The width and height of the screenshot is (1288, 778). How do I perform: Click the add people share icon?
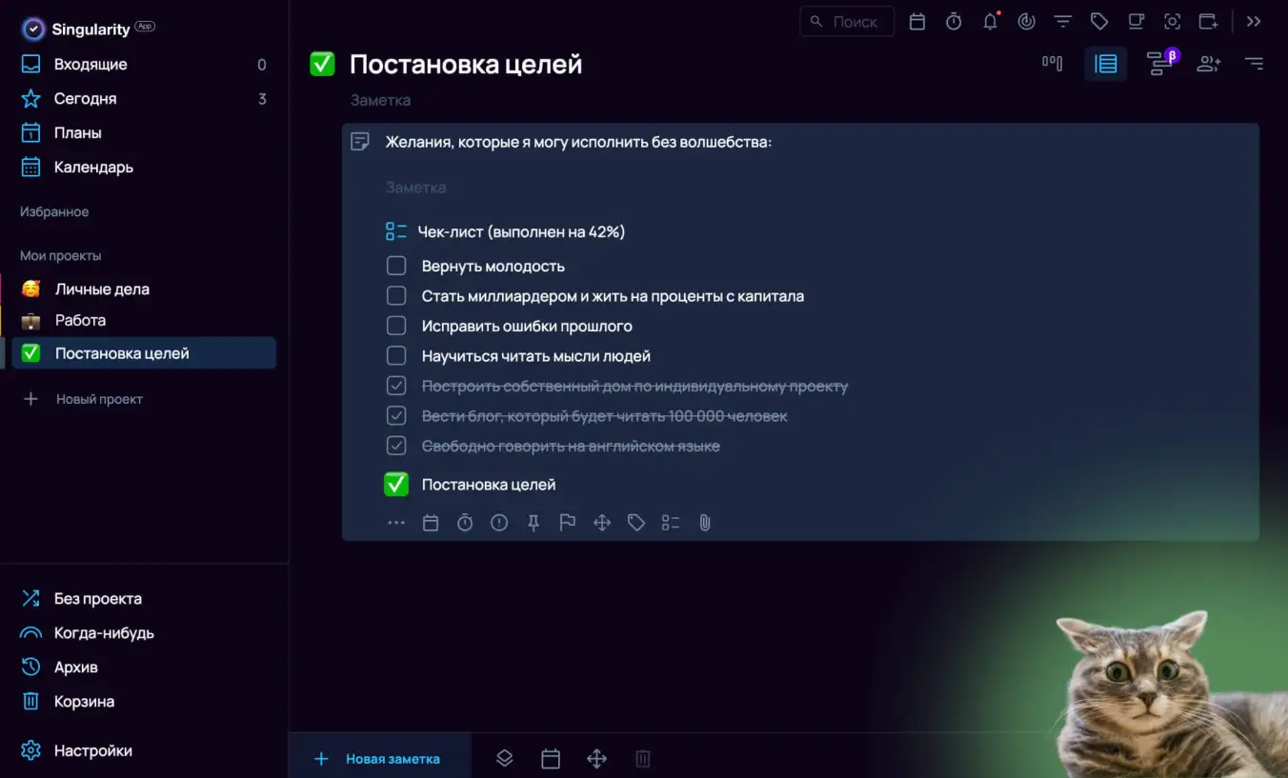coord(1209,64)
